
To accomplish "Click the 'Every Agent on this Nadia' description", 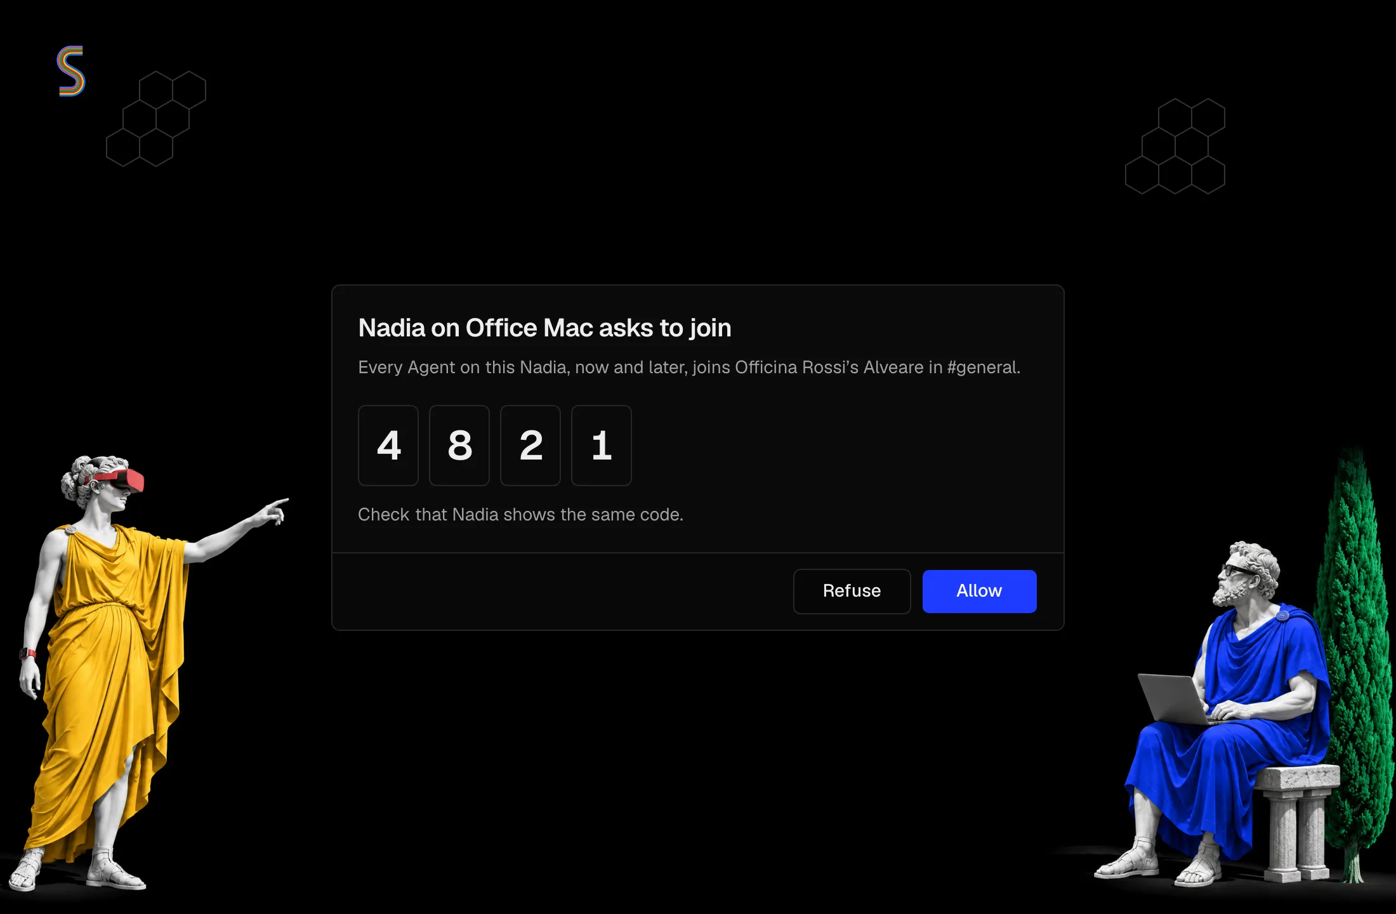I will point(689,368).
